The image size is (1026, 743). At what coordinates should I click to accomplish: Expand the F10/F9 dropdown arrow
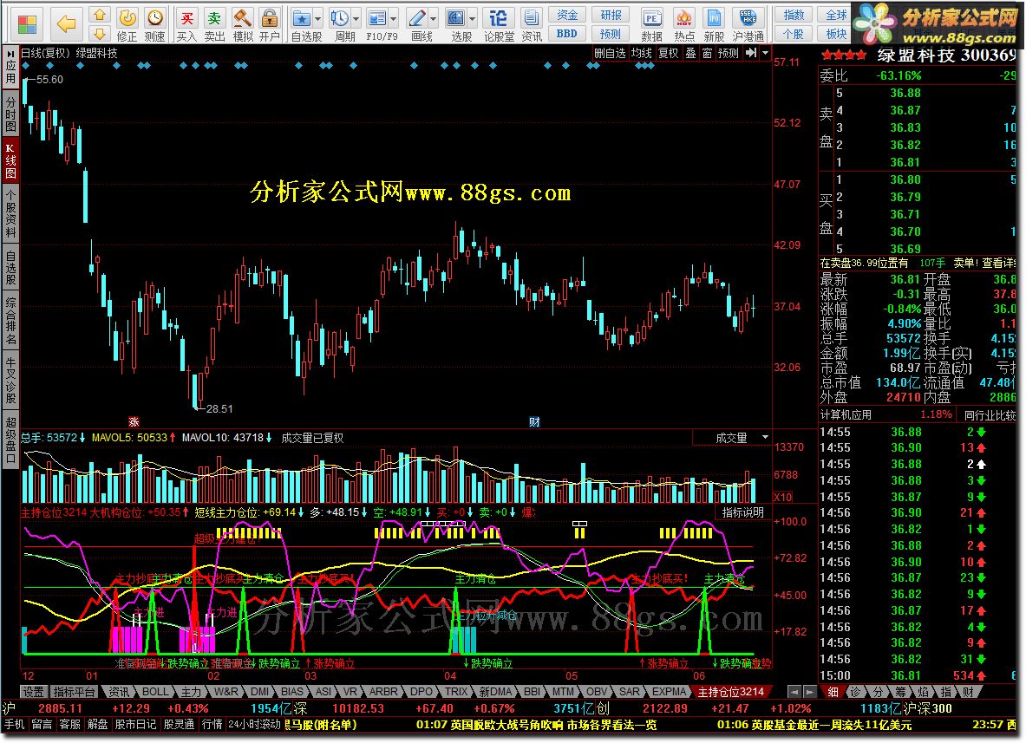pos(393,19)
